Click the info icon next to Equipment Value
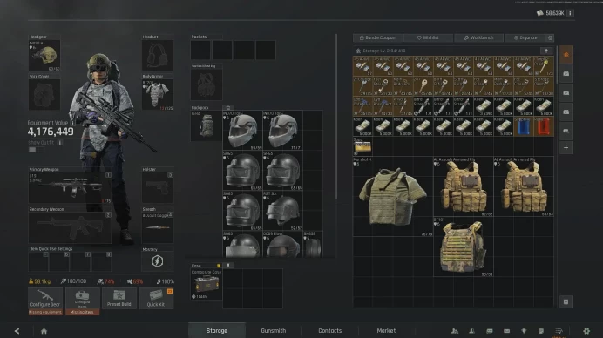This screenshot has height=338, width=603. (72, 123)
